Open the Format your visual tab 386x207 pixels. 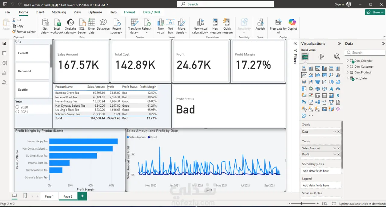click(321, 57)
